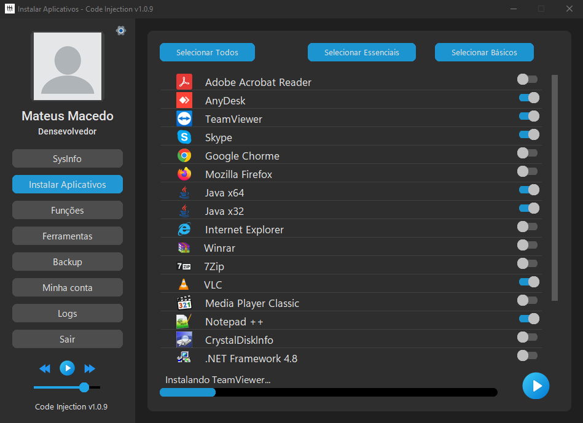Click the Java x32 icon
Screen dimensions: 583x423
click(x=184, y=211)
